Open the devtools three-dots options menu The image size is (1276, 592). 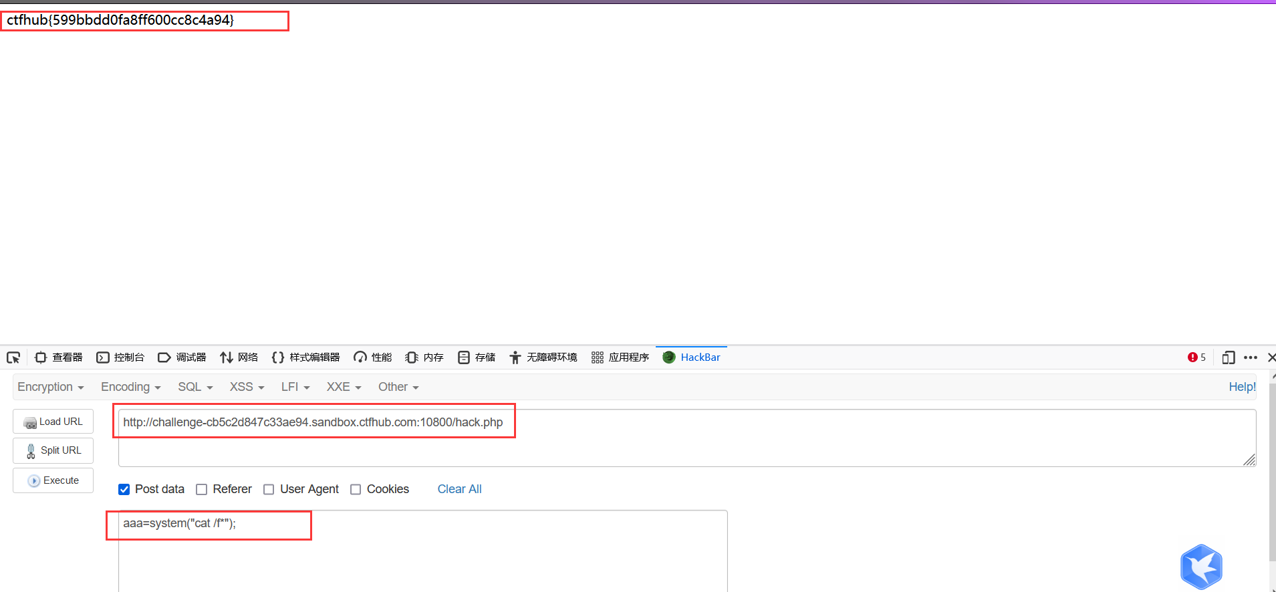tap(1251, 357)
